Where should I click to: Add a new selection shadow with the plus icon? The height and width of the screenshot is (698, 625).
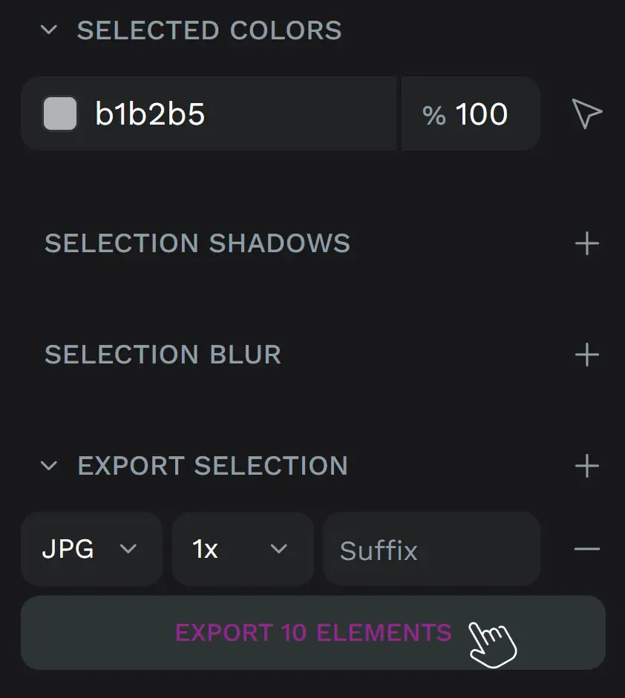click(x=587, y=243)
